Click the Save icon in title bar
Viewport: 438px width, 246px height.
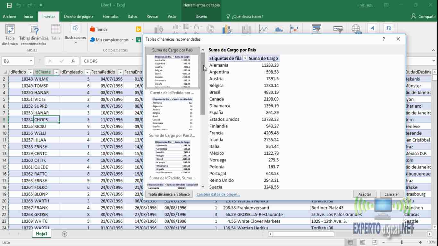tap(9, 5)
